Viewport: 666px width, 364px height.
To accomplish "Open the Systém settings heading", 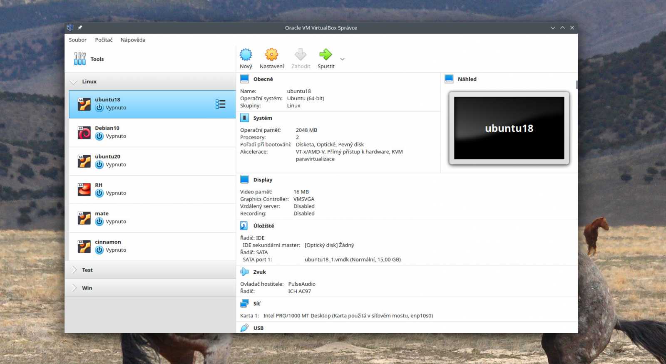I will pos(263,118).
